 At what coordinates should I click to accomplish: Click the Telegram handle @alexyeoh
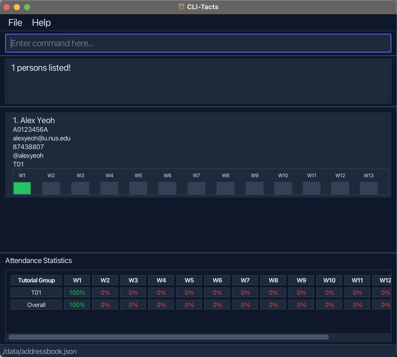pyautogui.click(x=28, y=156)
